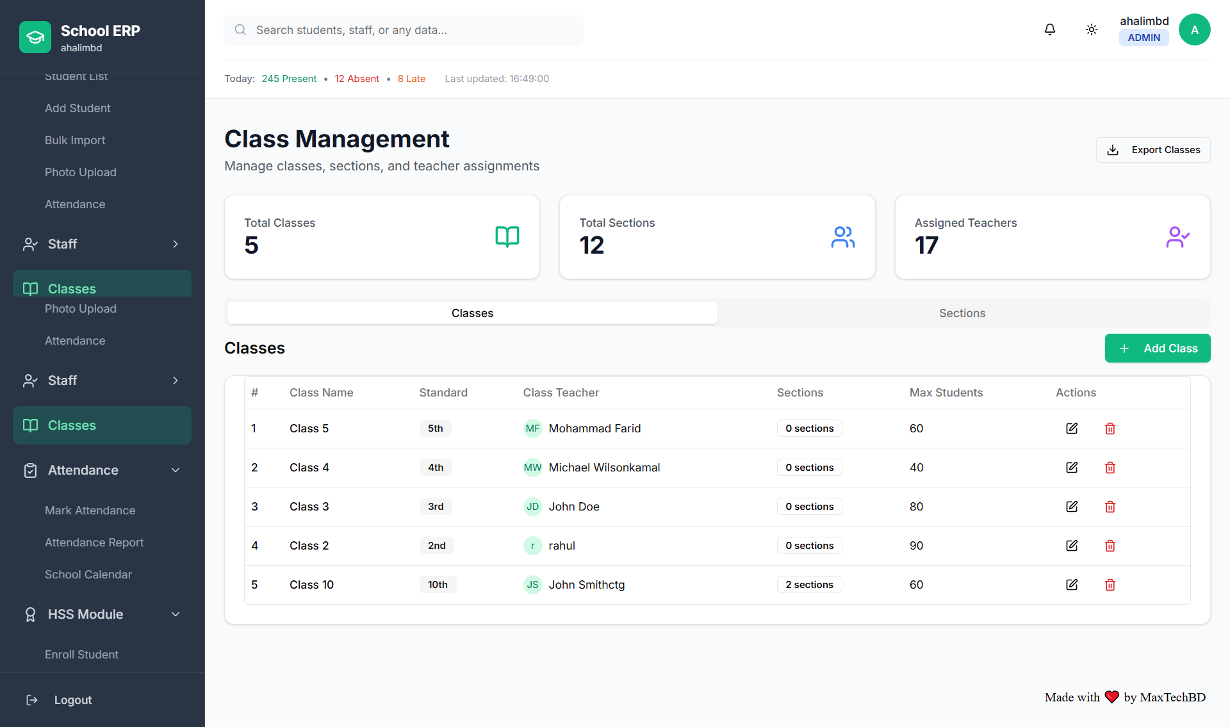Go to Enroll Student
Viewport: 1230px width, 727px height.
coord(81,655)
